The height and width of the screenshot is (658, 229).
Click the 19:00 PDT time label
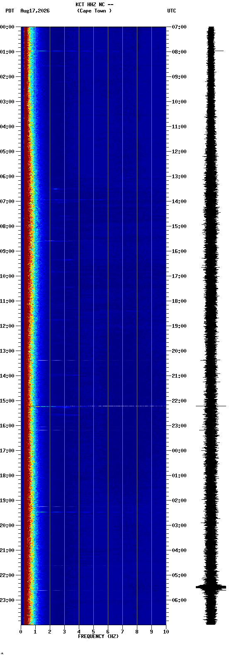pyautogui.click(x=7, y=501)
